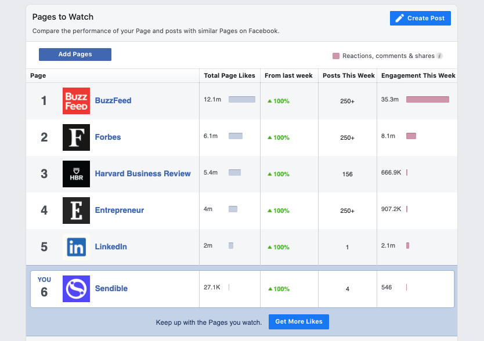Screen dimensions: 484x341
Task: Click the green 100% trend indicator for BuzzFeed
Action: tap(279, 100)
